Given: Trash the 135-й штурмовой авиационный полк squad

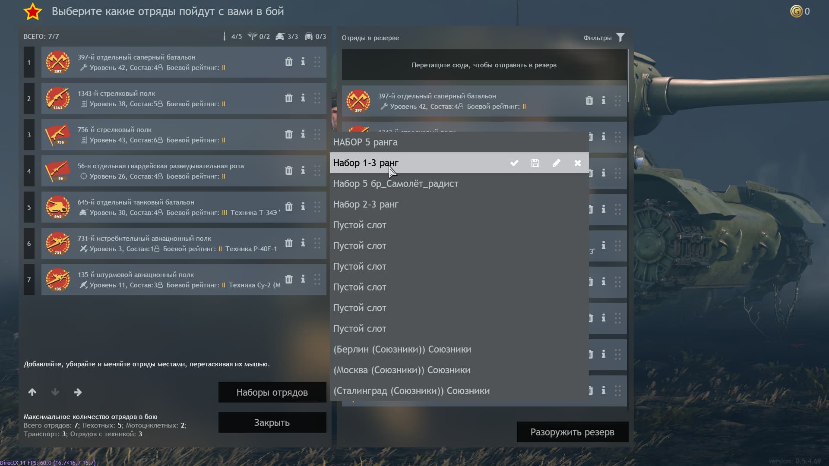Looking at the screenshot, I should click(x=289, y=279).
